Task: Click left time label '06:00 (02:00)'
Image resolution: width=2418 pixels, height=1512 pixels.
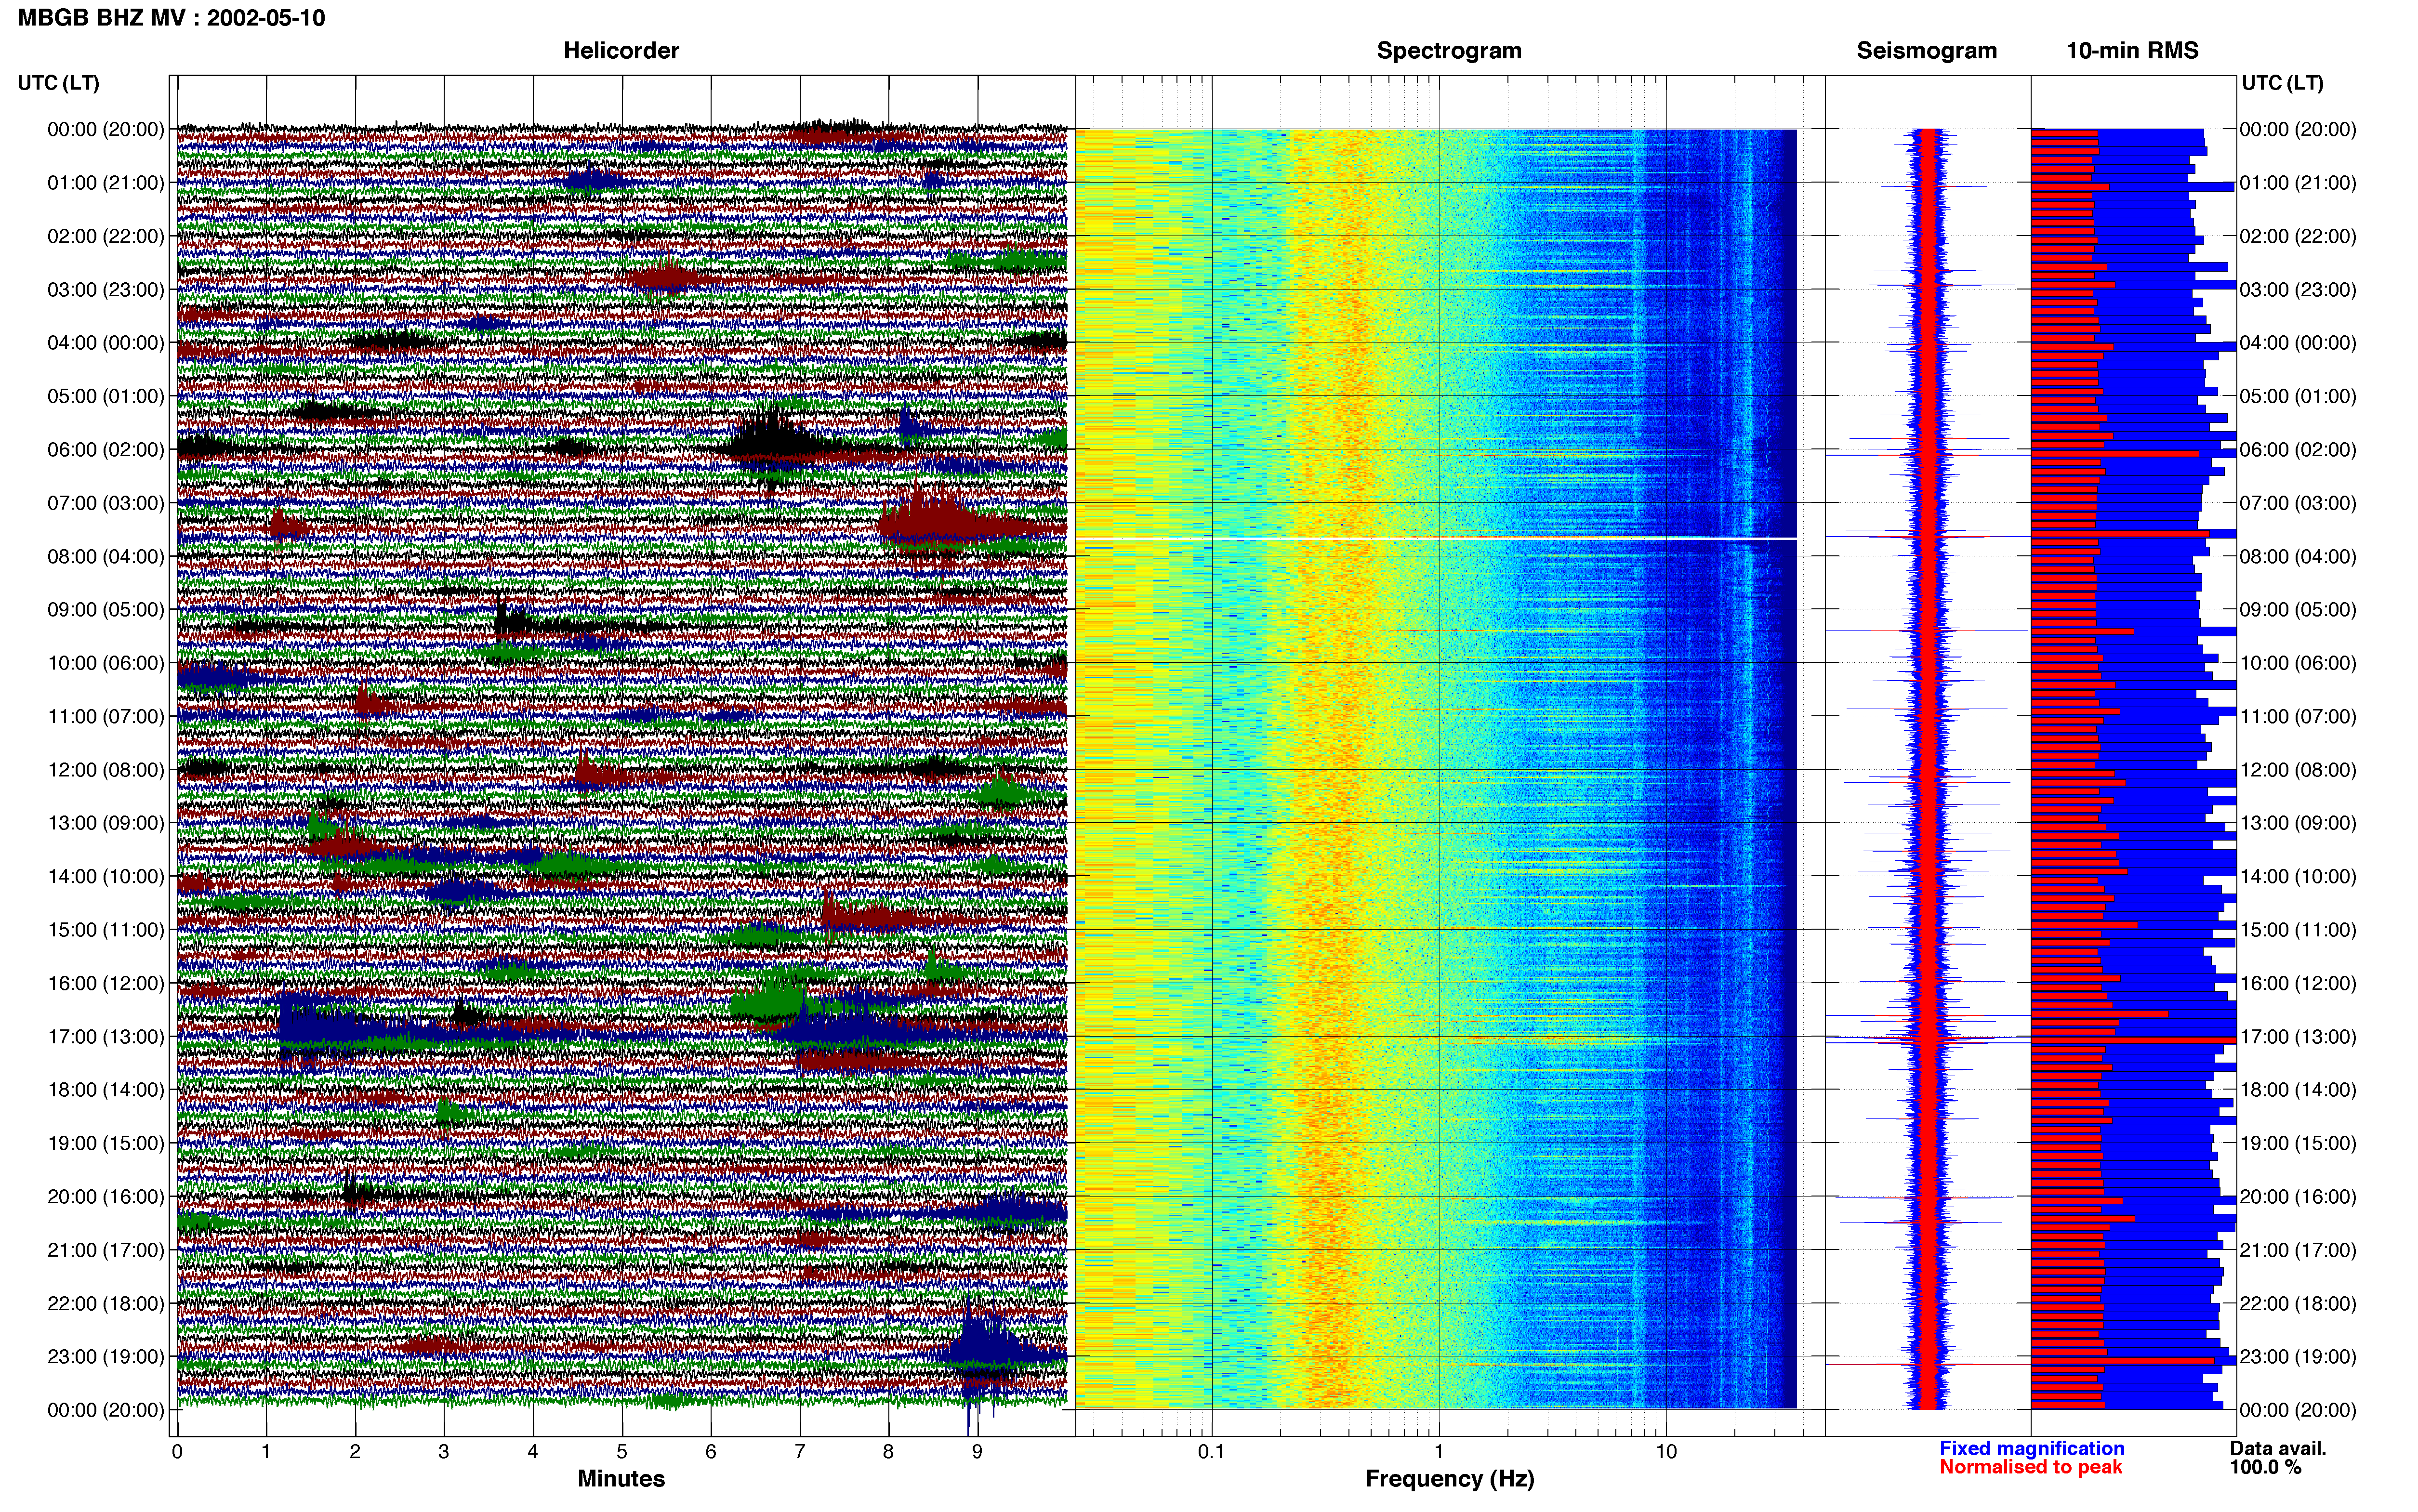Action: point(106,450)
